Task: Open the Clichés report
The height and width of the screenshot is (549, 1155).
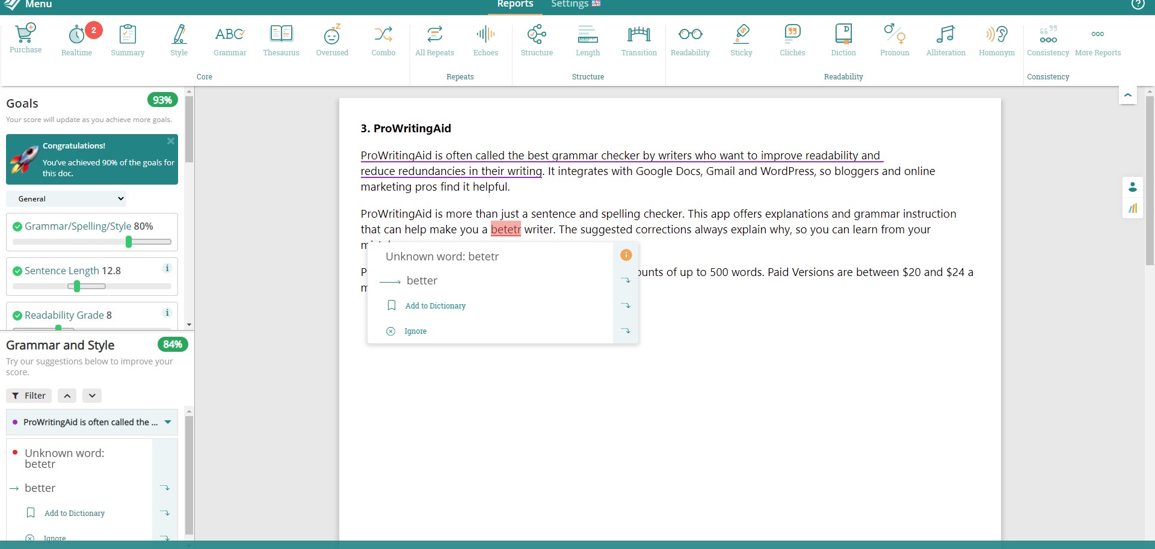Action: pyautogui.click(x=792, y=40)
